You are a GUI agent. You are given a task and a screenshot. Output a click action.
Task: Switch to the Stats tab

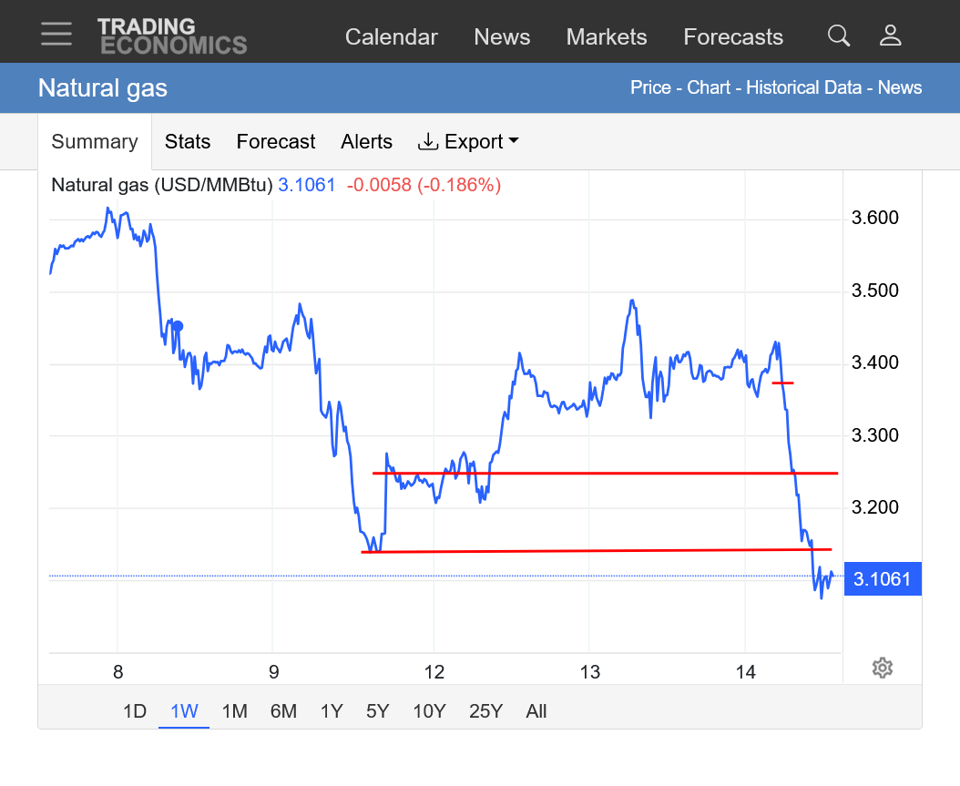pos(188,142)
